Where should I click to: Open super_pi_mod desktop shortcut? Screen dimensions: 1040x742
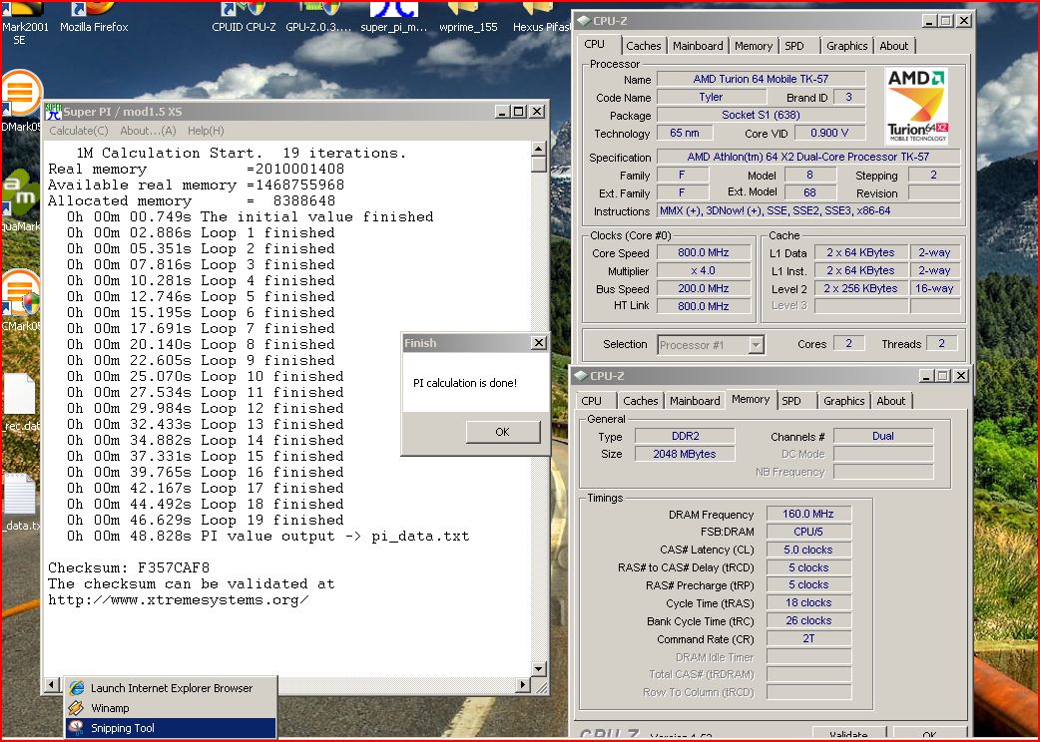pos(394,17)
